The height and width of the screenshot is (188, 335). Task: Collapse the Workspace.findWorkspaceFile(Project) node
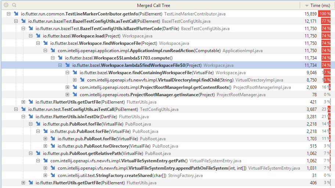(x=38, y=43)
